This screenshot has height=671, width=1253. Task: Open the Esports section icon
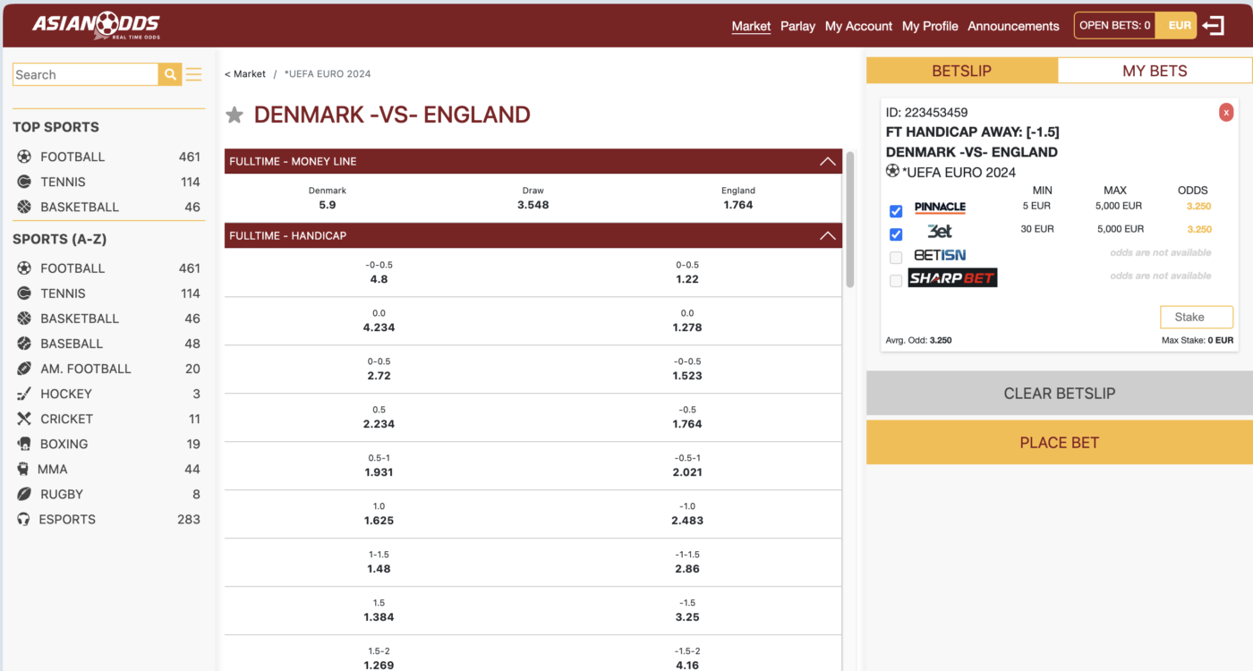(23, 519)
